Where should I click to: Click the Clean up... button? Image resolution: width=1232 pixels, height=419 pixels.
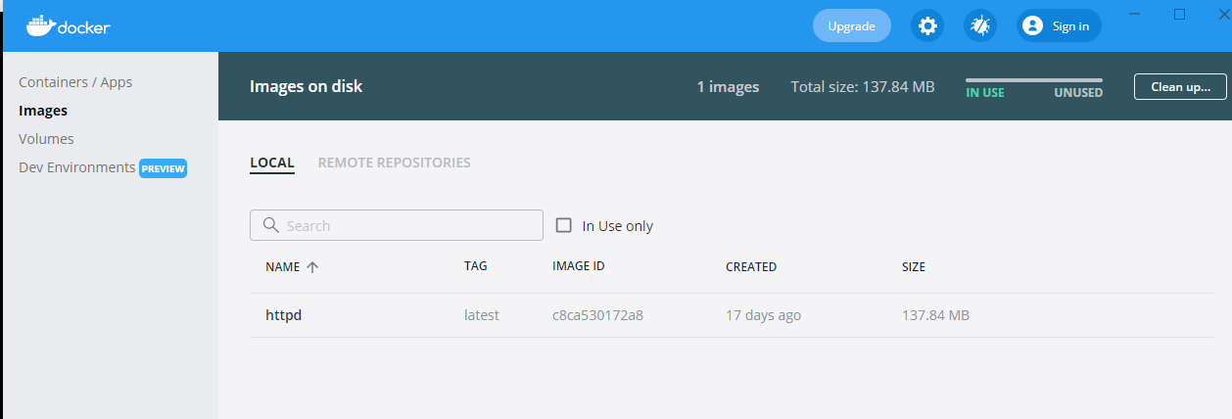click(x=1180, y=86)
